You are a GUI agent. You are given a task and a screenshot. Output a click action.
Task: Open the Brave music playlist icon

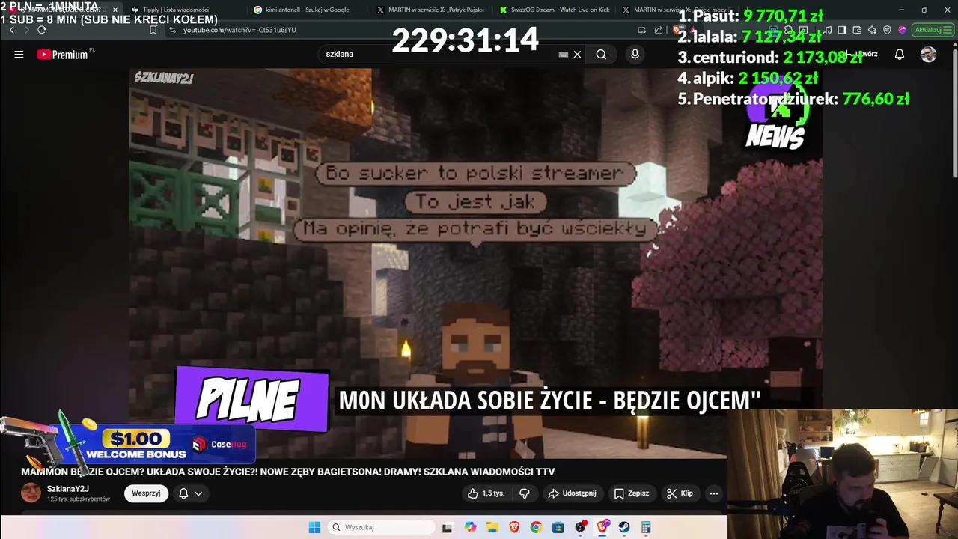[828, 30]
